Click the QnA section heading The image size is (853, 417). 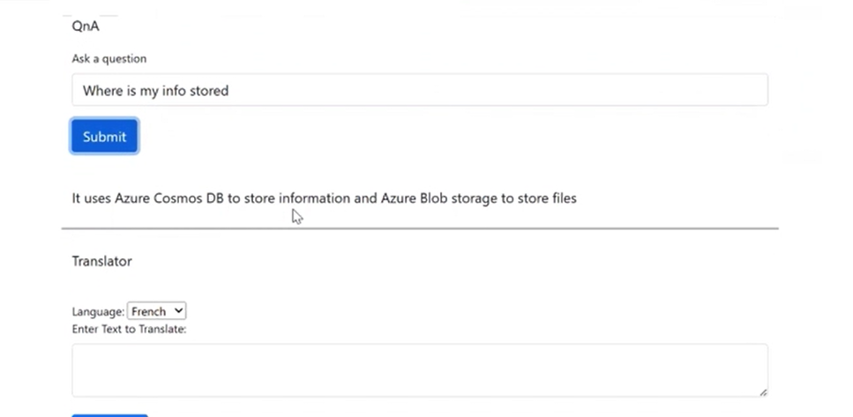click(x=86, y=26)
